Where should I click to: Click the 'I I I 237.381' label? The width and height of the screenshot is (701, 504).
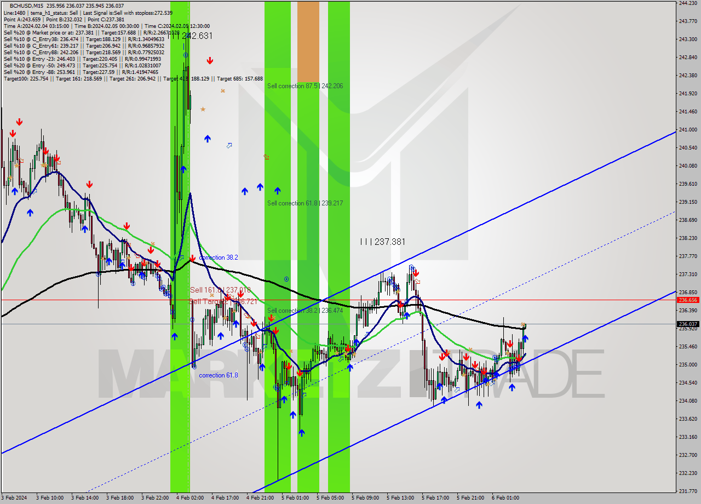(x=383, y=242)
